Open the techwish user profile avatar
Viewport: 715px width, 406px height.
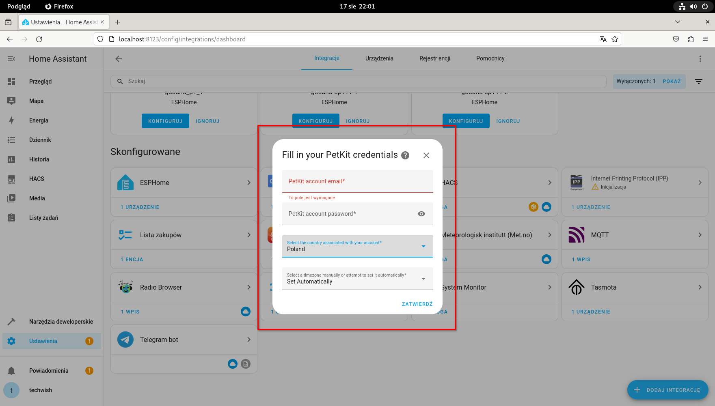coord(11,390)
